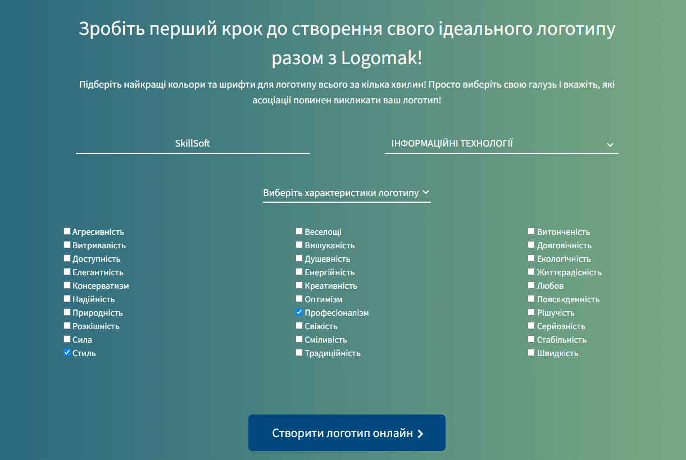Image resolution: width=686 pixels, height=460 pixels.
Task: Collapse the Виберіть характеристики логотипу section
Action: (x=347, y=192)
